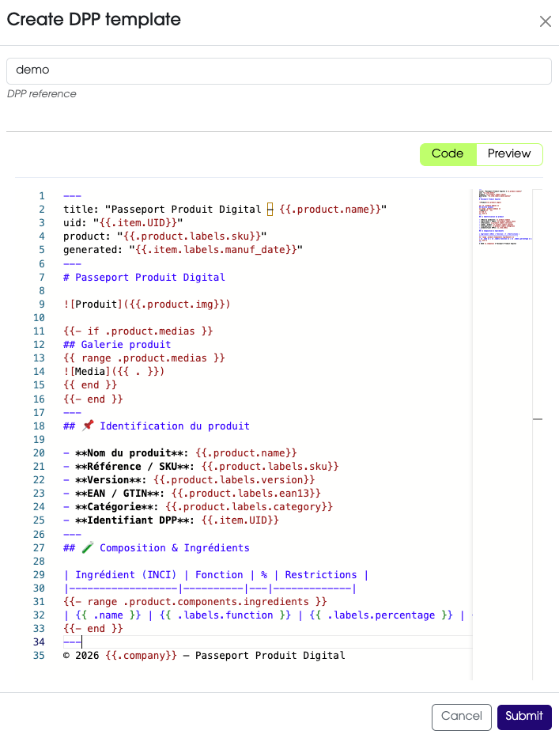This screenshot has width=559, height=738.
Task: Click the Identifiant DPP line
Action: [x=171, y=520]
